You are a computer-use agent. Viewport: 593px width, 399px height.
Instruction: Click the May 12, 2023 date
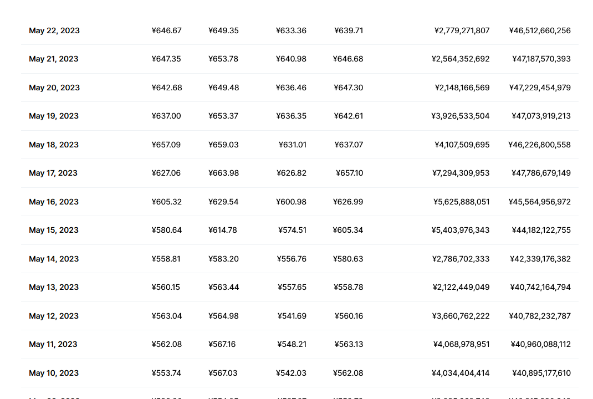point(54,316)
